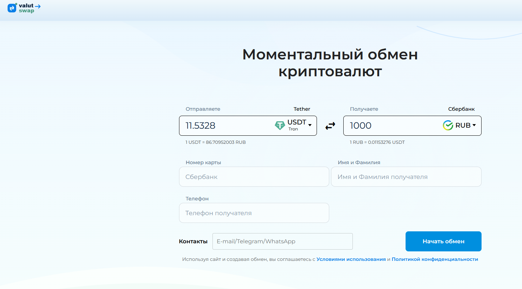
Task: Click the Tether label above send field
Action: pos(302,109)
